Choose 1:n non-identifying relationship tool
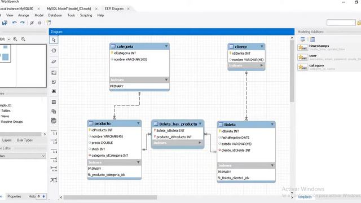This screenshot has height=203, width=361. pyautogui.click(x=54, y=141)
